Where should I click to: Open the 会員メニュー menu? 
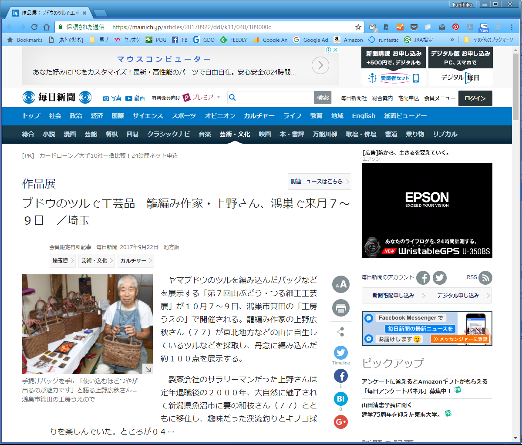[x=440, y=98]
